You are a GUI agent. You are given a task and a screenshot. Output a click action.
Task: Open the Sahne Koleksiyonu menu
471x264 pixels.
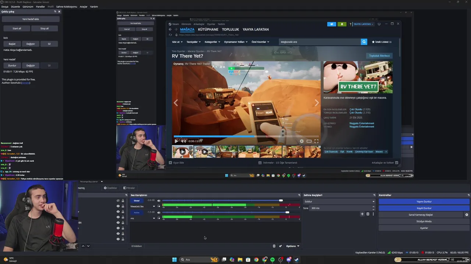tap(67, 7)
